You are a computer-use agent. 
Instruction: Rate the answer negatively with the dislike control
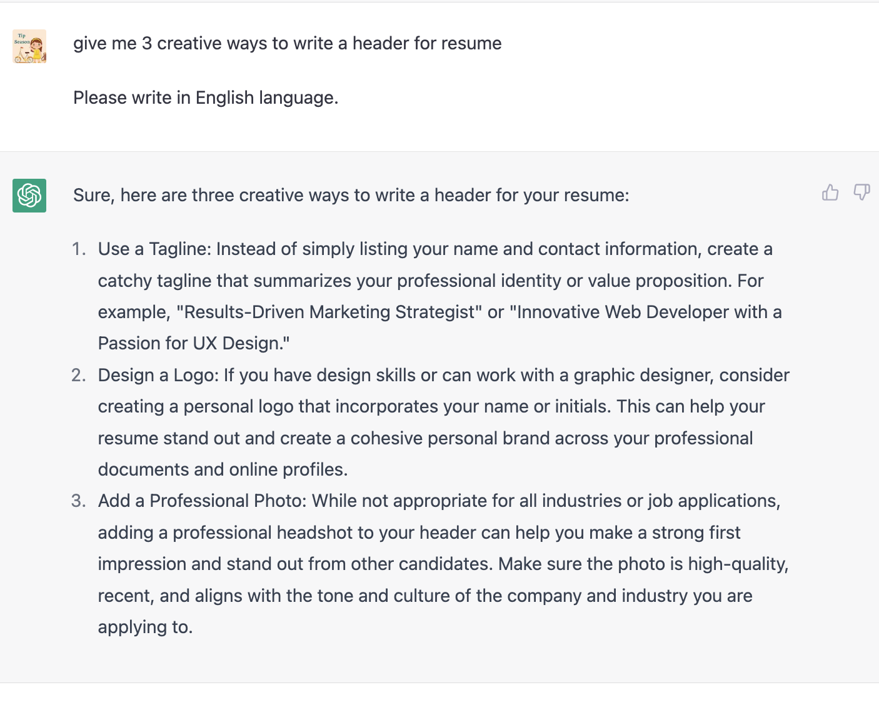click(862, 192)
